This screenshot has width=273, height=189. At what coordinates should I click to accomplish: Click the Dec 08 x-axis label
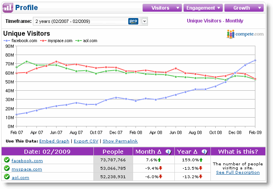pos(235,132)
